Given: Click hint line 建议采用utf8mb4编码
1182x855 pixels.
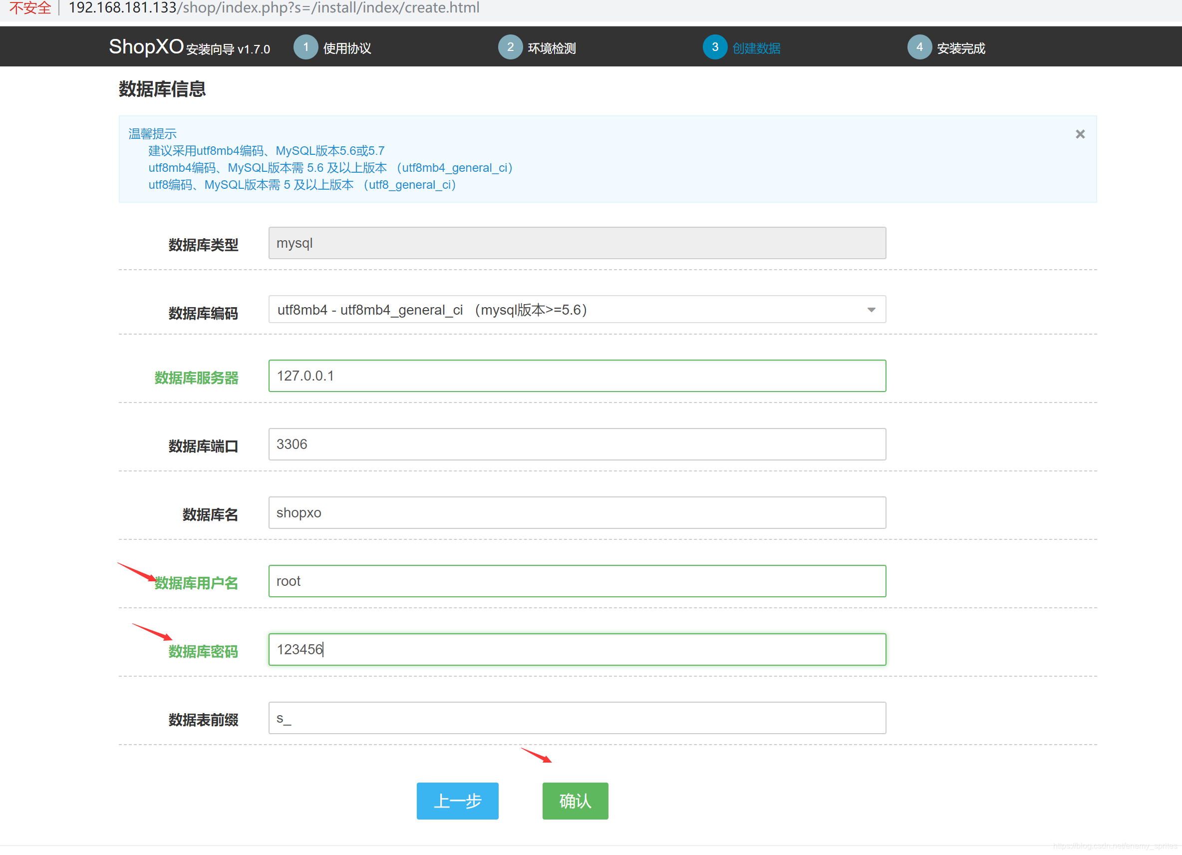Looking at the screenshot, I should [267, 151].
